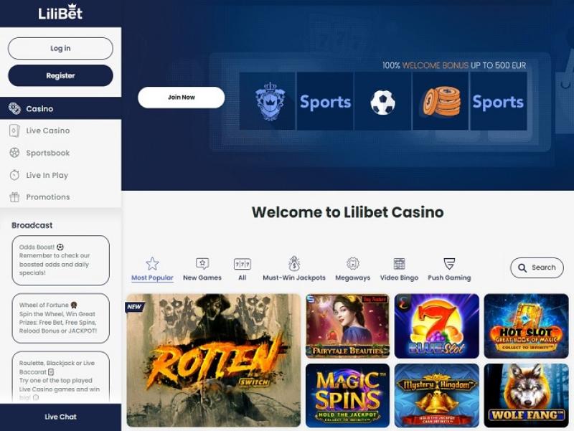Launch the Rotten Switch game thumbnail
This screenshot has width=574, height=431.
(213, 360)
